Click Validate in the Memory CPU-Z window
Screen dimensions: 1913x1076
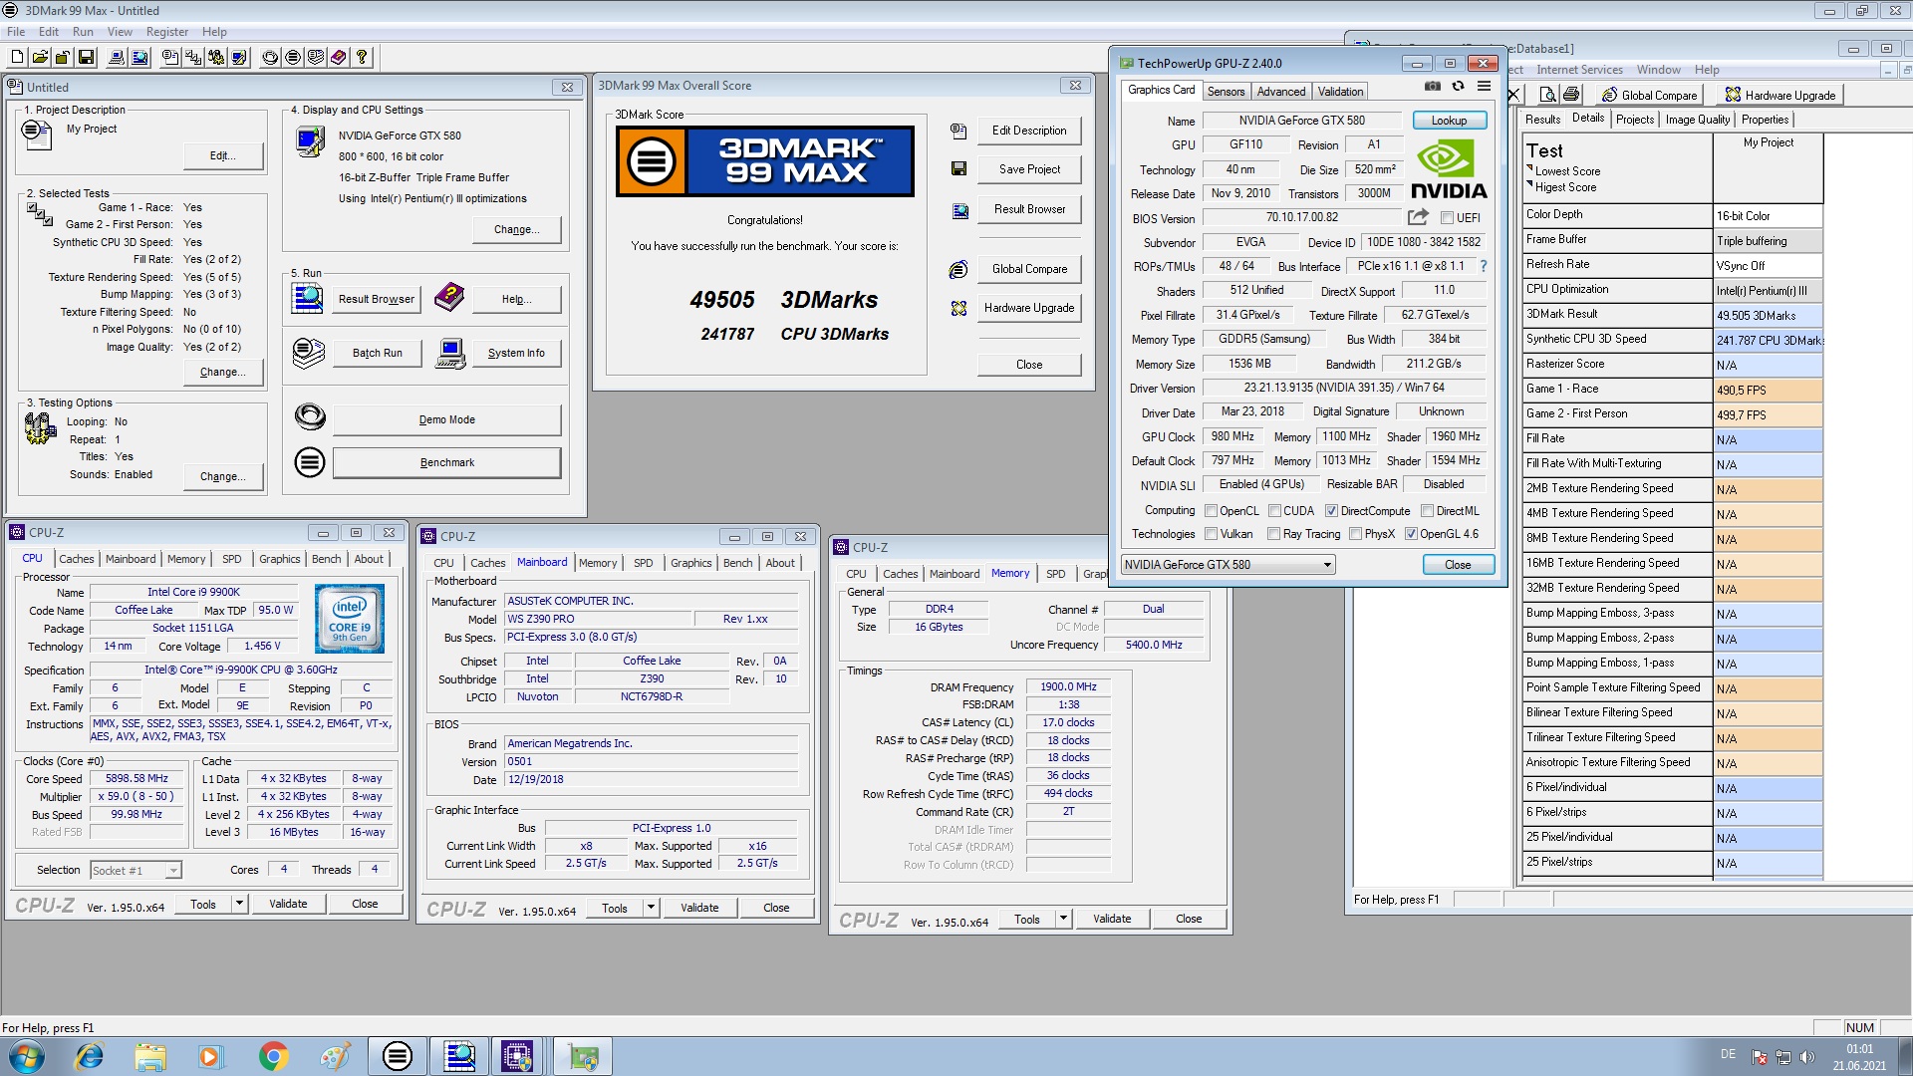pos(1111,919)
